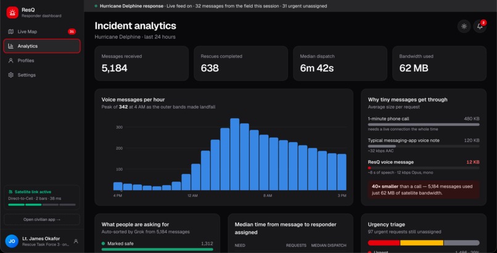Screen dimensions: 497x253
Task: Click the Messages received 5,184 card
Action: (142, 64)
